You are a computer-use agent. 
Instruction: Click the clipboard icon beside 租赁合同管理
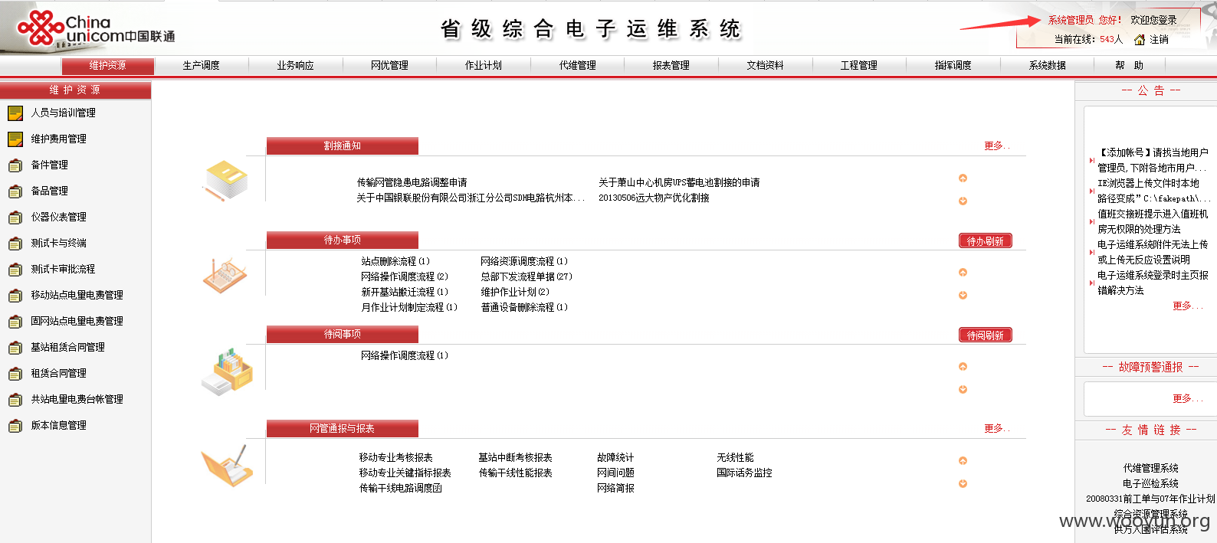pos(15,374)
